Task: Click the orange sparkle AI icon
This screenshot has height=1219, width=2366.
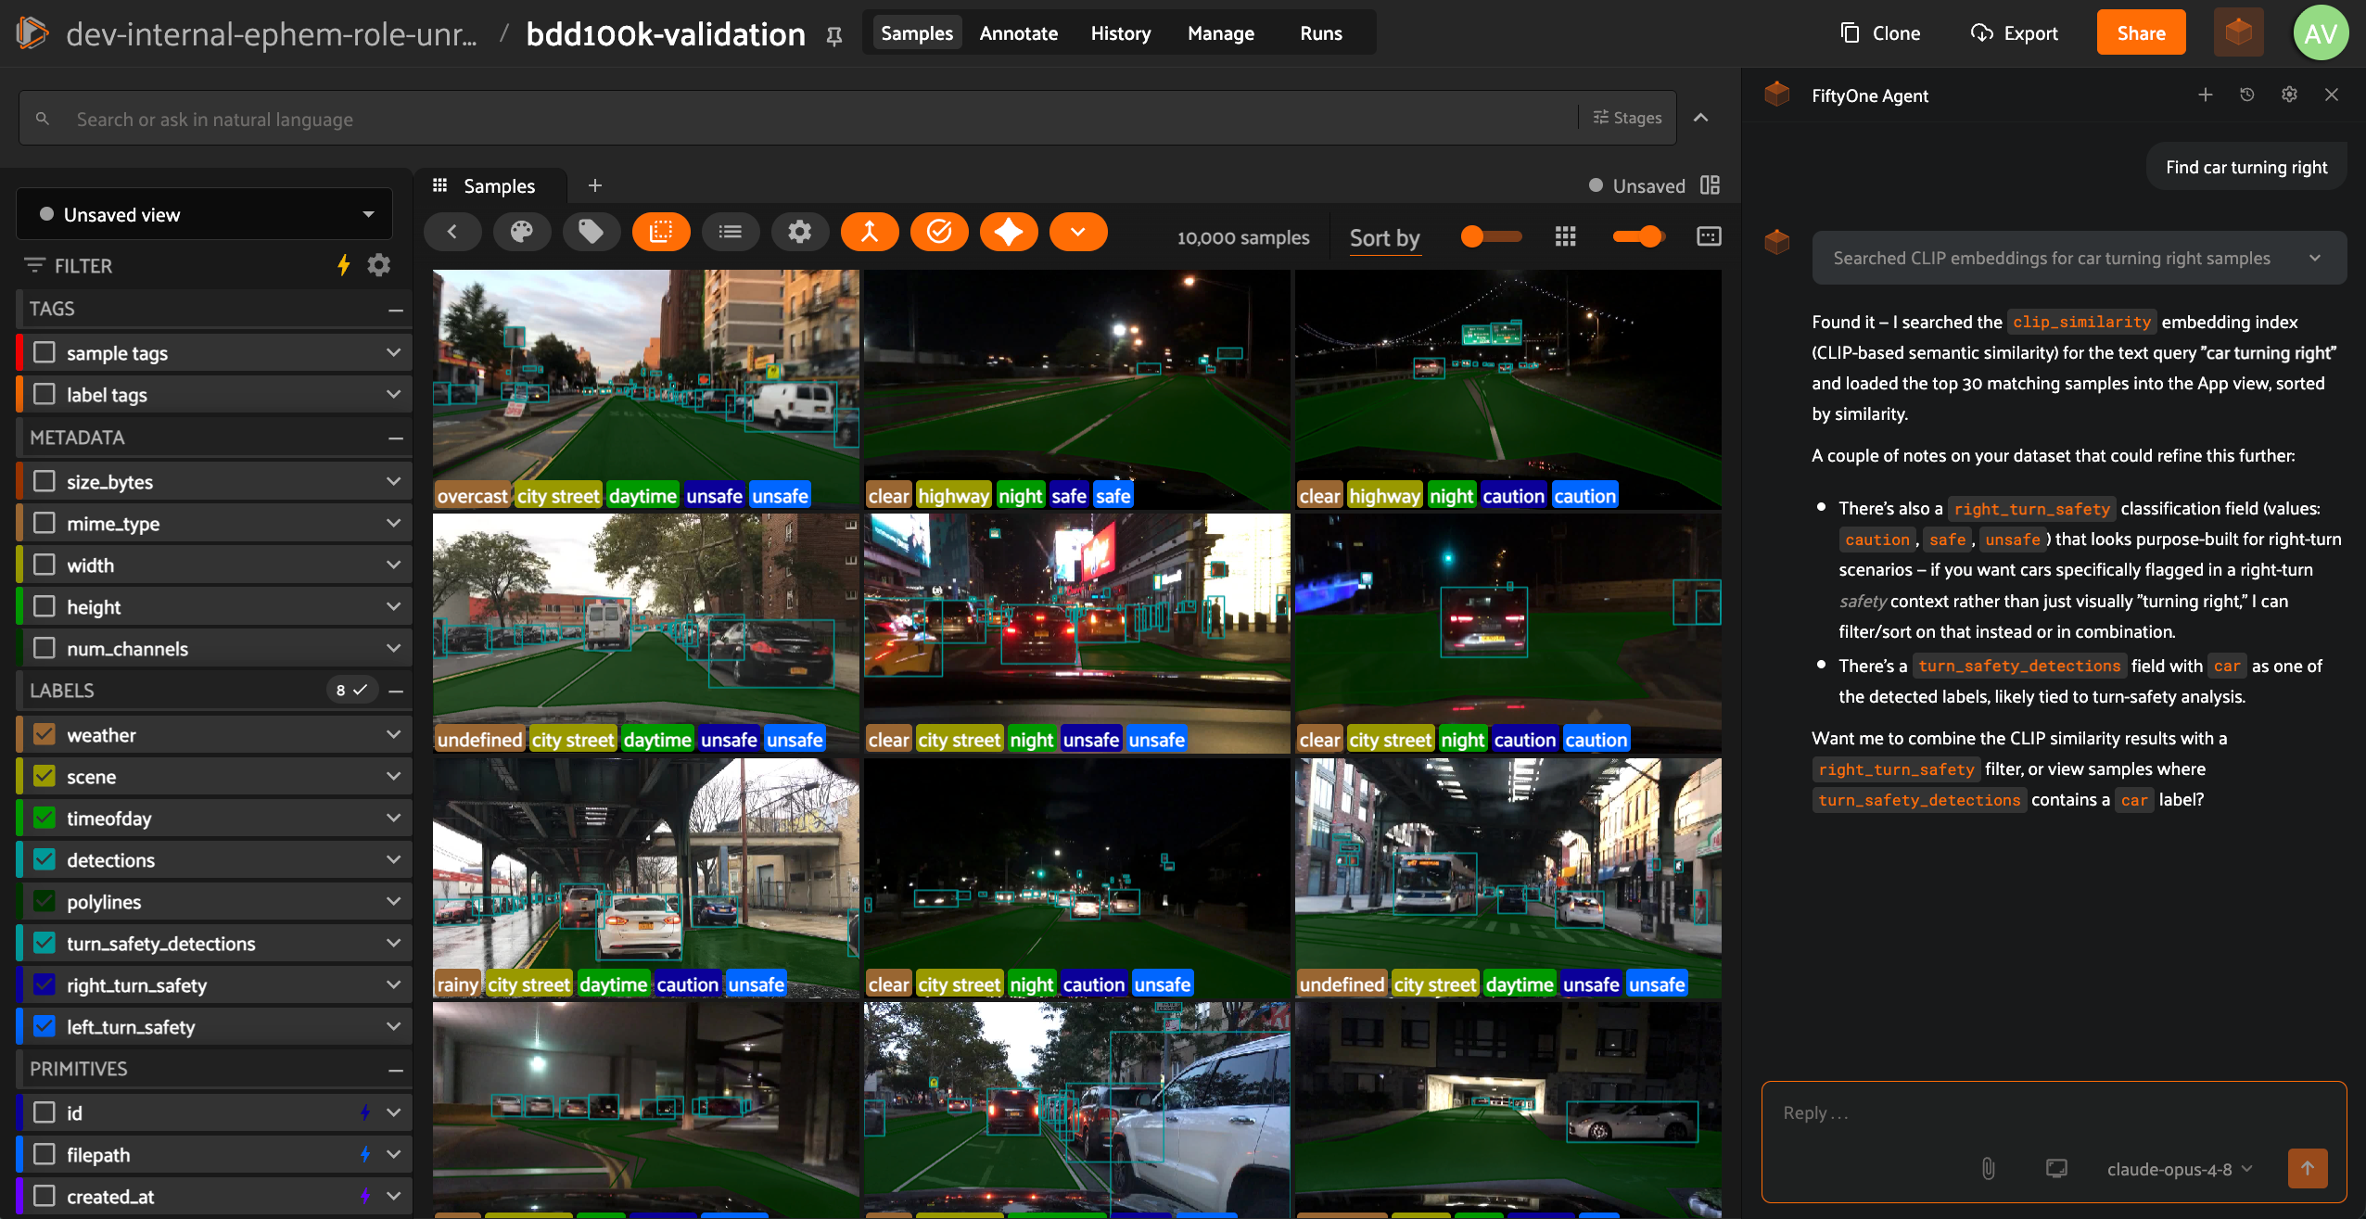Action: 1009,232
